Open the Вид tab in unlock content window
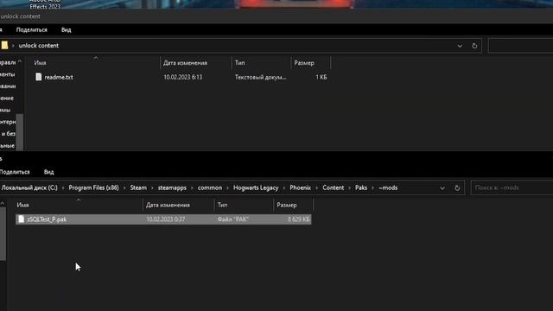The image size is (553, 311). point(66,30)
